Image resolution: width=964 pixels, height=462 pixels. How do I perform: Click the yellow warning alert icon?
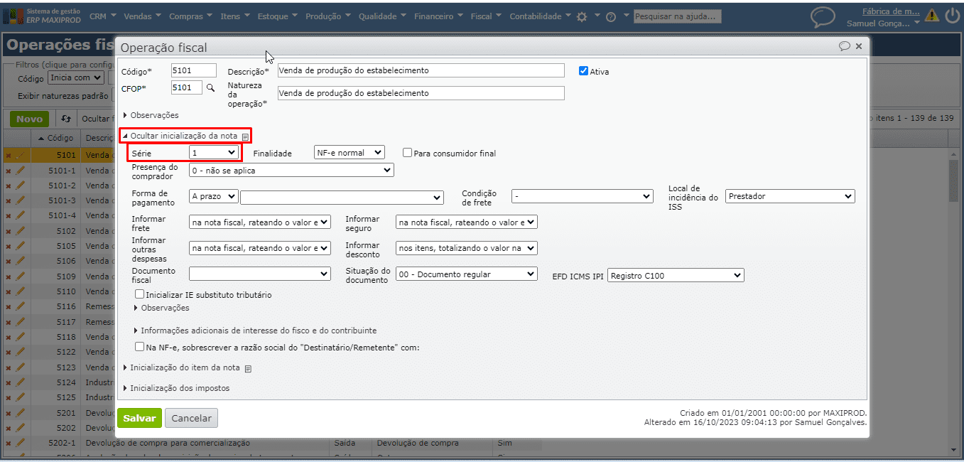(931, 16)
